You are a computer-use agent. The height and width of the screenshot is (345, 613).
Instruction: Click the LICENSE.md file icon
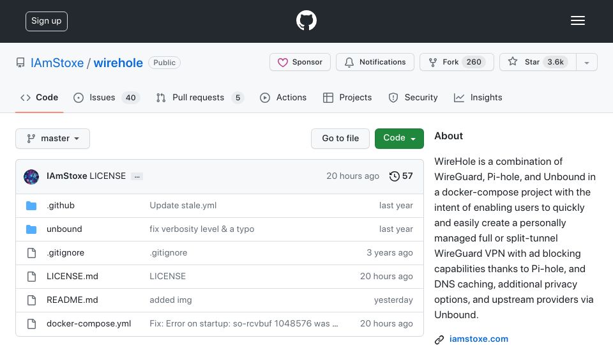point(31,277)
